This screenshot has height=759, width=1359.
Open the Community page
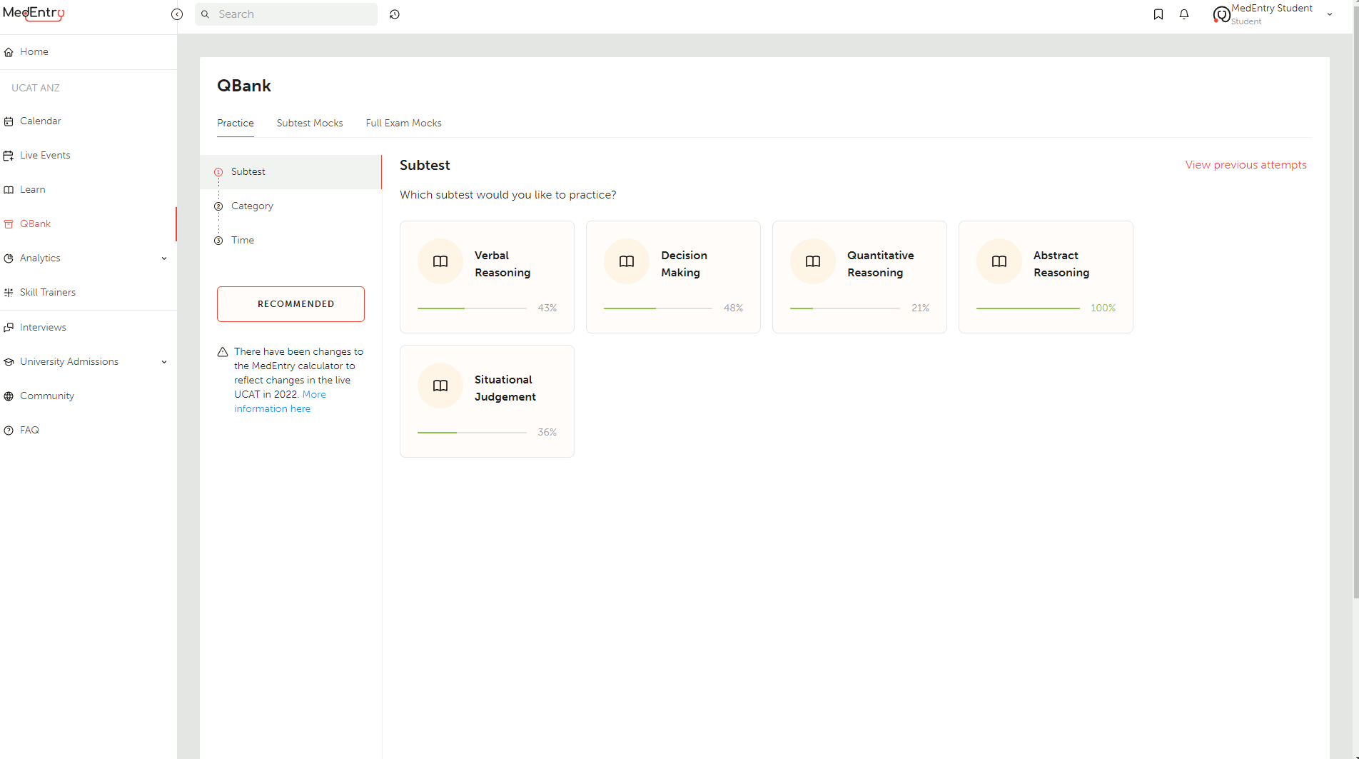tap(47, 396)
